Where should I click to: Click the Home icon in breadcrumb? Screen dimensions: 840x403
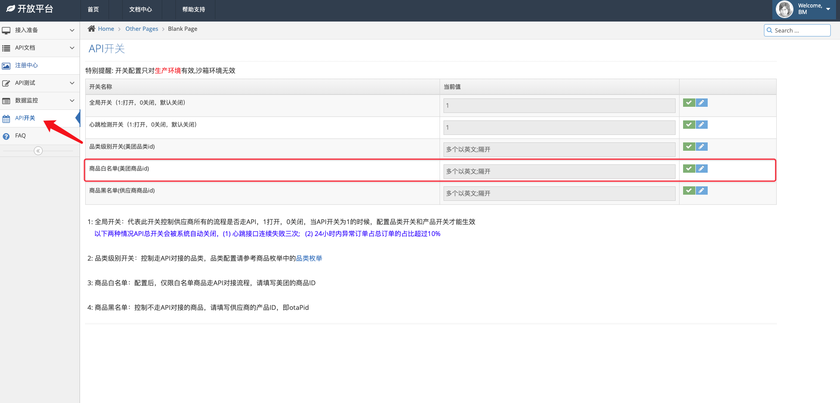pyautogui.click(x=91, y=29)
